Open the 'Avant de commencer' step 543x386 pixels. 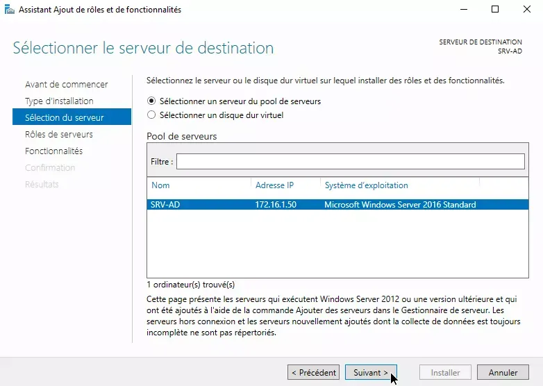(x=66, y=85)
